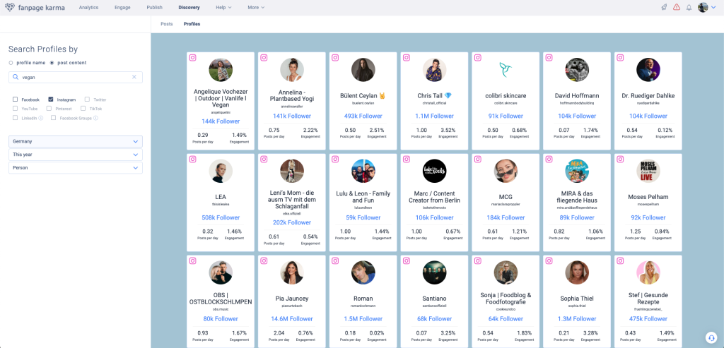724x348 pixels.
Task: Open the Analytics menu item
Action: tap(88, 7)
